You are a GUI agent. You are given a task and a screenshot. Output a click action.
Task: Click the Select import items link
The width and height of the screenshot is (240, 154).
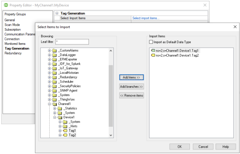[146, 18]
